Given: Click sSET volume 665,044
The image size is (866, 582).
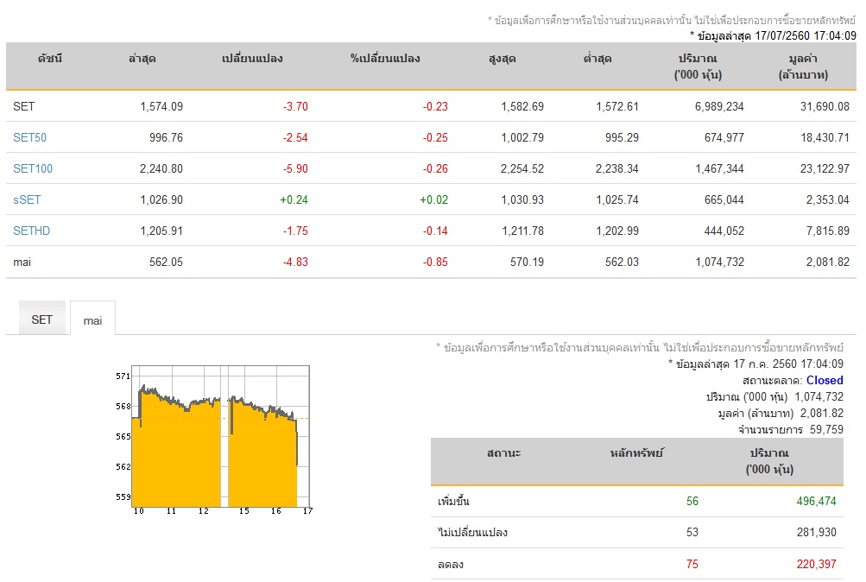Looking at the screenshot, I should pos(724,199).
